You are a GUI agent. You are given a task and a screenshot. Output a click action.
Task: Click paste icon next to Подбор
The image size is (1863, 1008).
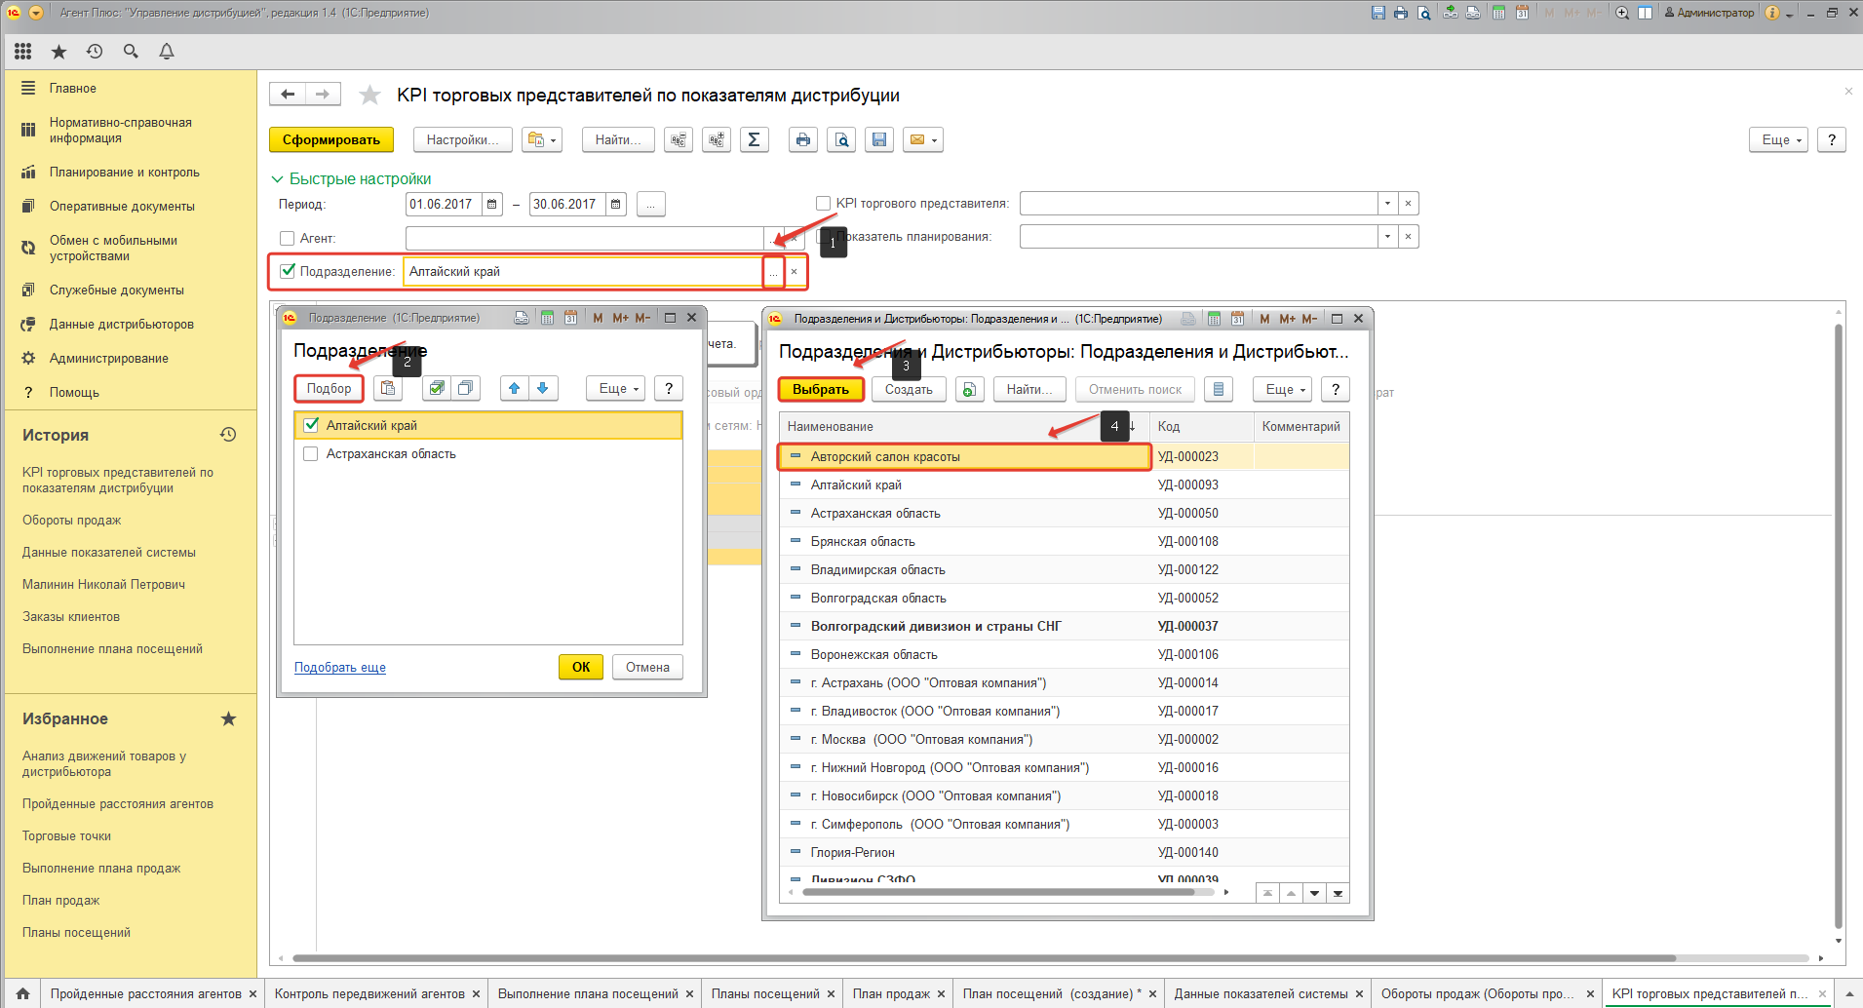click(388, 388)
